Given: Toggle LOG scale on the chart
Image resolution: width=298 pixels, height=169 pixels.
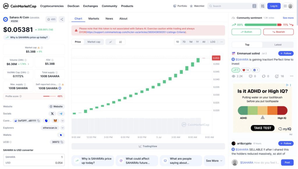Looking at the screenshot, I should (213, 42).
